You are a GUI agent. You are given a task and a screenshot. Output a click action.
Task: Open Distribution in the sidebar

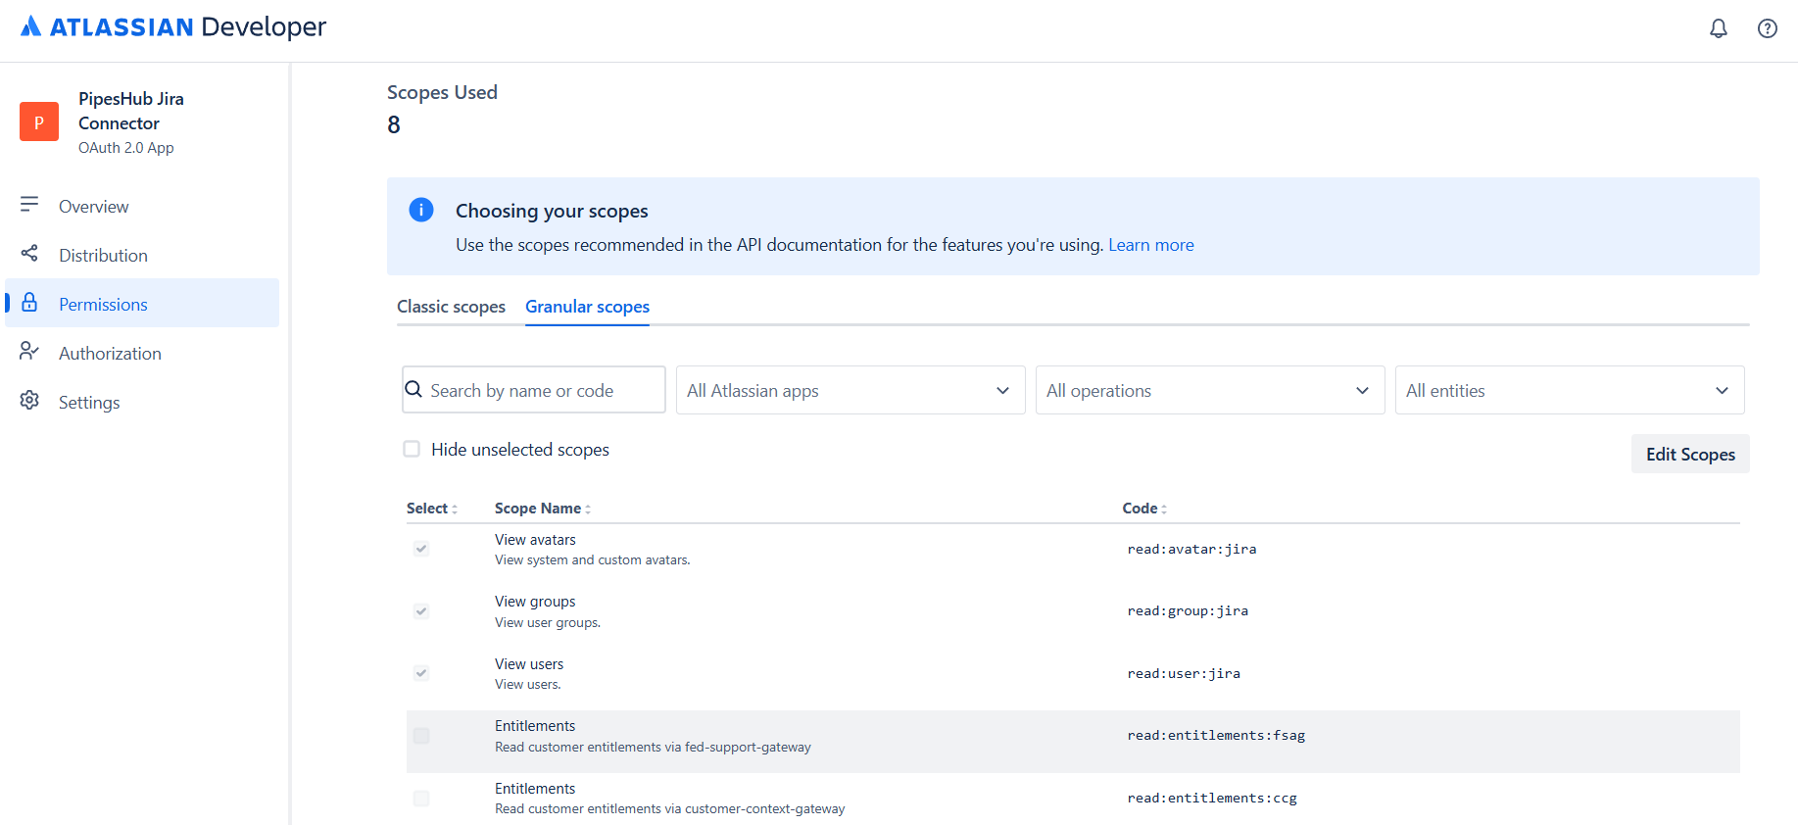pos(142,255)
